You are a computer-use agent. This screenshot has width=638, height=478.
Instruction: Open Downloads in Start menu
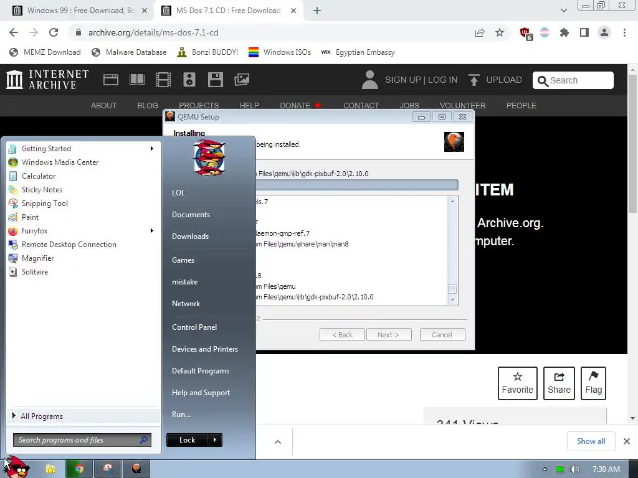coord(190,237)
